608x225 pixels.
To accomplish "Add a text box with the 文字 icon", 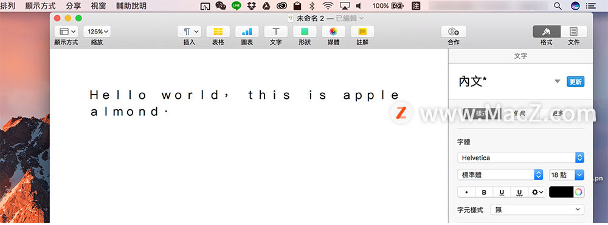I will tap(275, 32).
